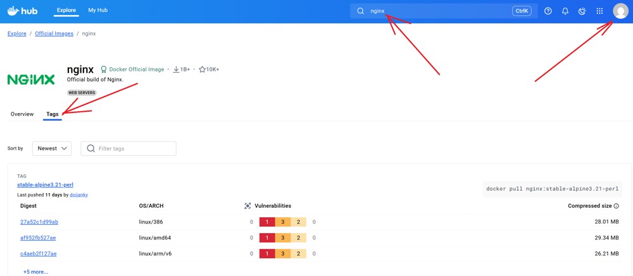Click the Docker Hub logo
Image resolution: width=633 pixels, height=276 pixels.
pyautogui.click(x=22, y=11)
